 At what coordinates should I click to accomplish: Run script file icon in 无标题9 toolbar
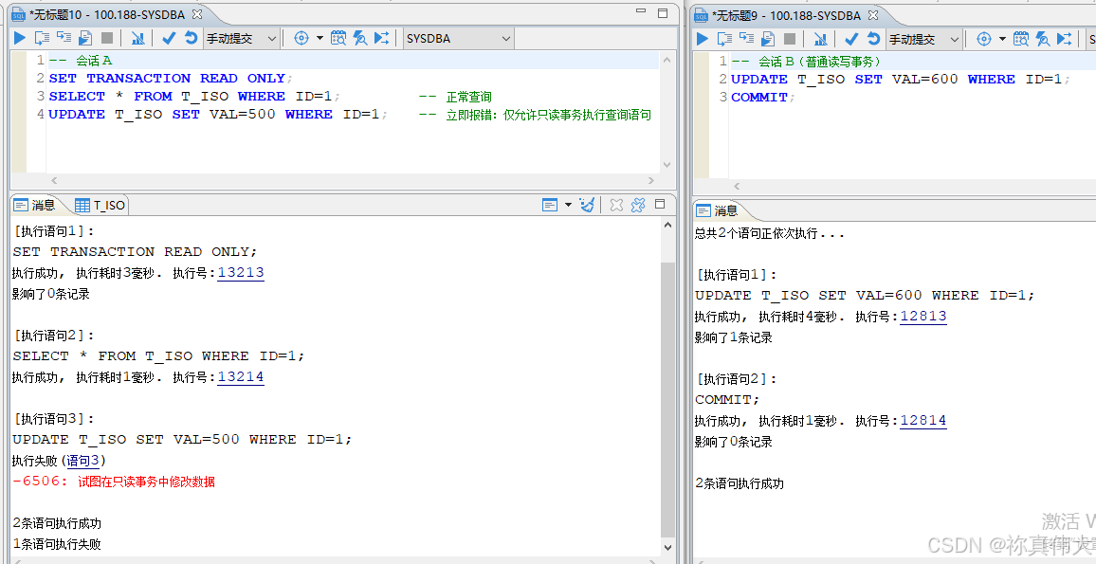point(768,39)
